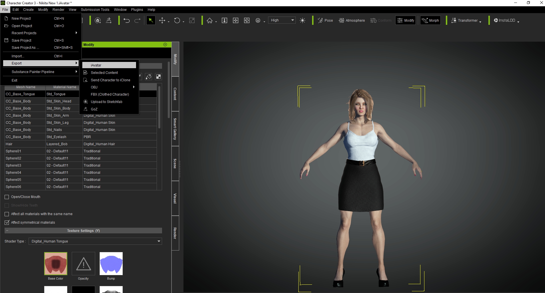The width and height of the screenshot is (545, 293).
Task: Choose the Rotate object tool
Action: tap(177, 20)
